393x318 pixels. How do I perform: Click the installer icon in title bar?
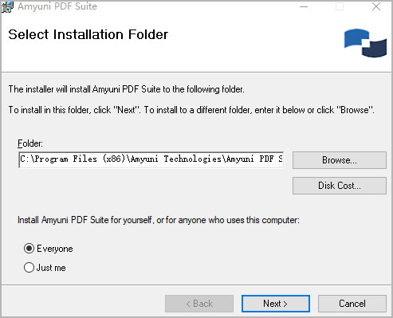coord(7,6)
